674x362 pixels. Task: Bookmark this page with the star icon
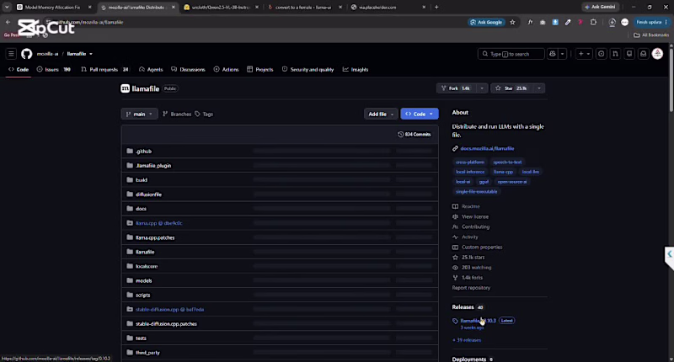(x=512, y=23)
